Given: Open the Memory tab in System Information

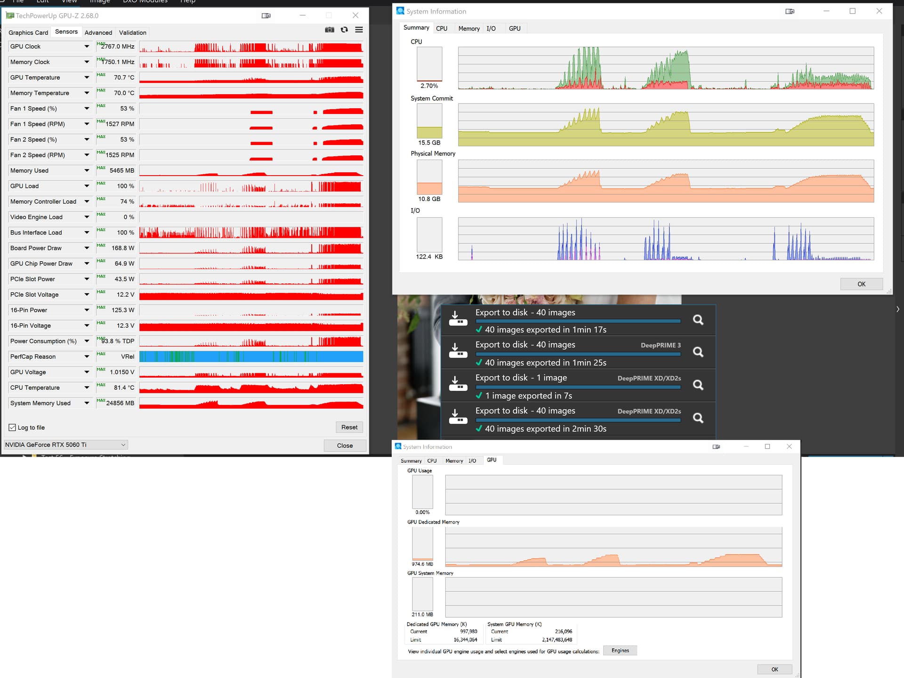Looking at the screenshot, I should tap(468, 29).
